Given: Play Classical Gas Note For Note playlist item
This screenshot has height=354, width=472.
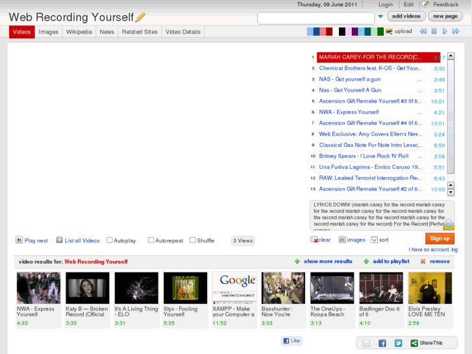Looking at the screenshot, I should pos(370,145).
